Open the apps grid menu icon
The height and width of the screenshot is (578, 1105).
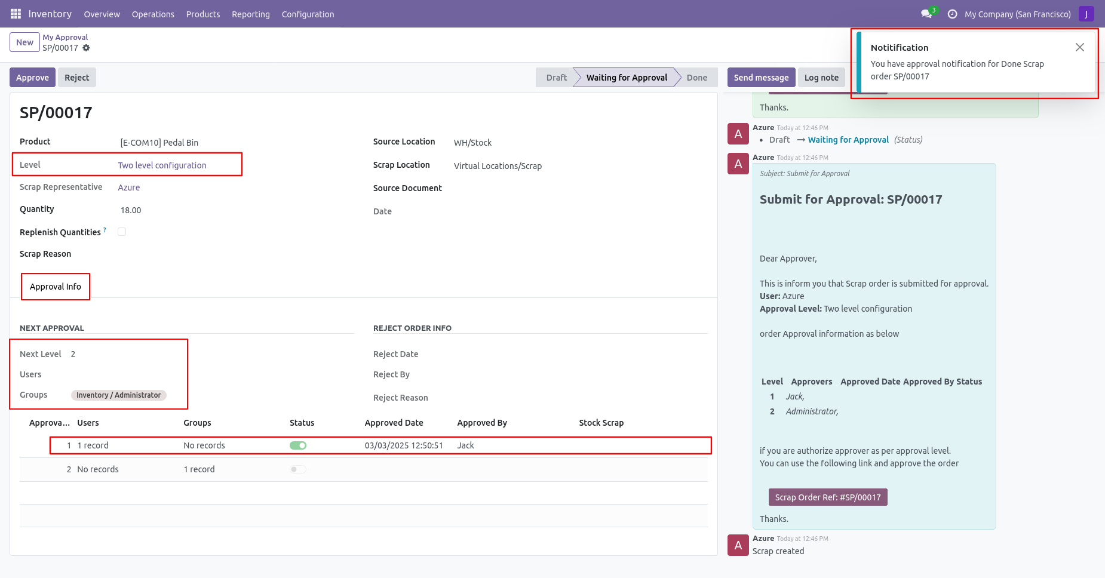pyautogui.click(x=16, y=14)
